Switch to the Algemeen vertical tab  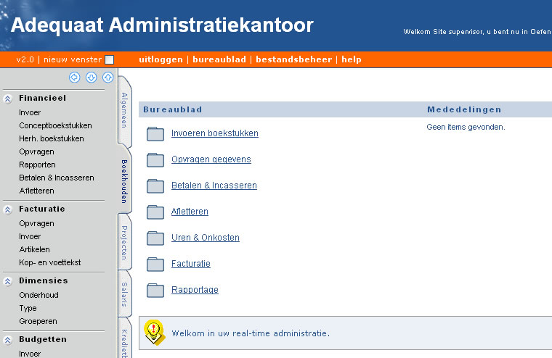[x=124, y=110]
